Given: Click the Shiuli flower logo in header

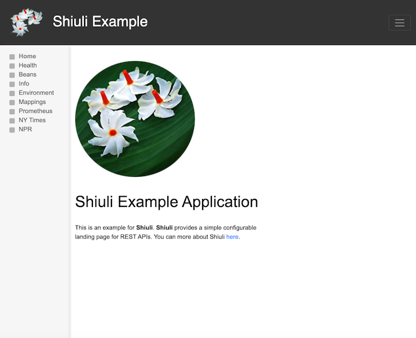Looking at the screenshot, I should (26, 22).
